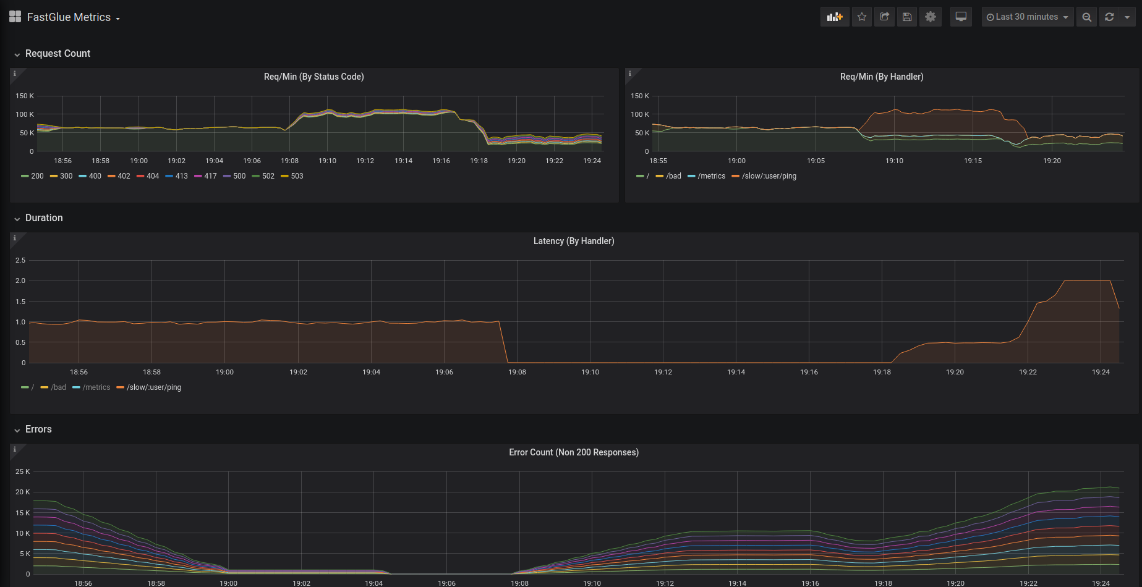Show info icon of Error Count panel

14,449
